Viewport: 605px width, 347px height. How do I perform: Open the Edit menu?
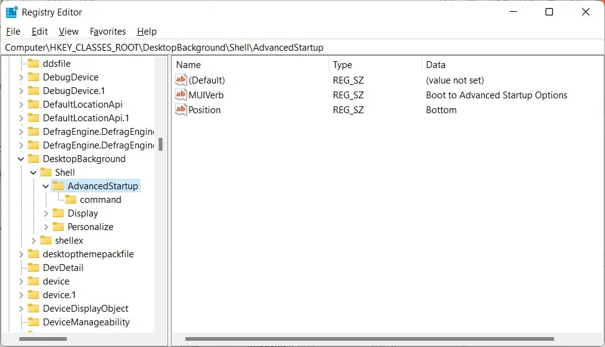40,31
